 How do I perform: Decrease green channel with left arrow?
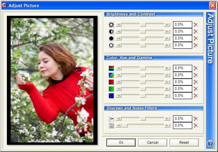coord(118,89)
